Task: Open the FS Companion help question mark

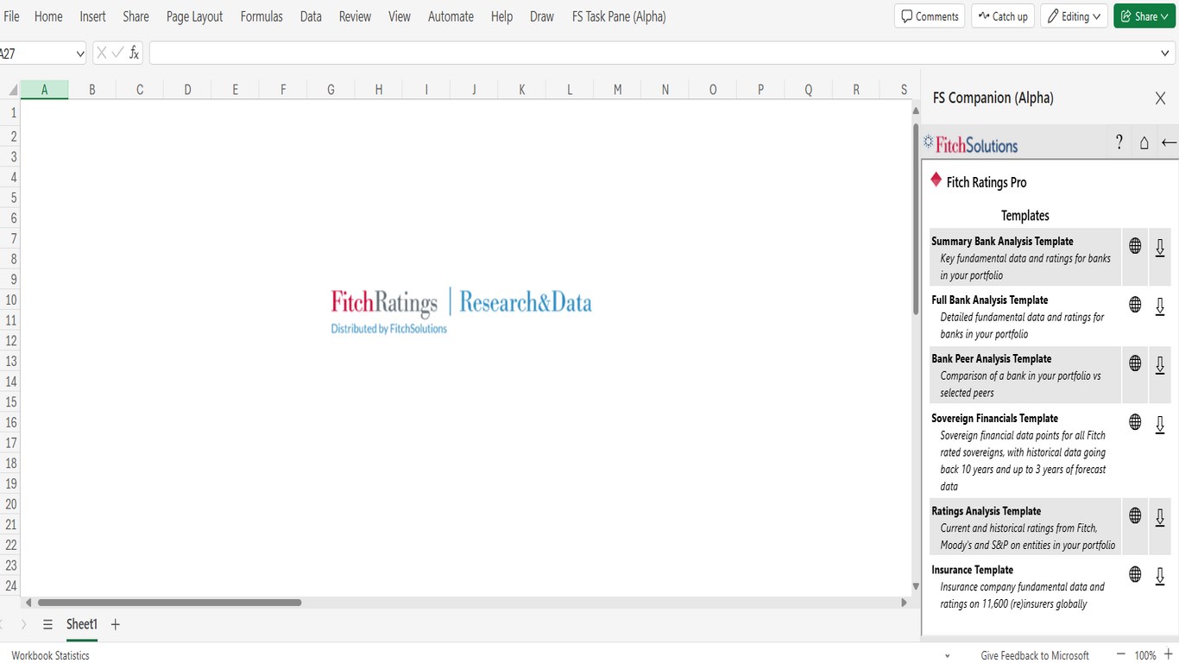Action: [1119, 142]
